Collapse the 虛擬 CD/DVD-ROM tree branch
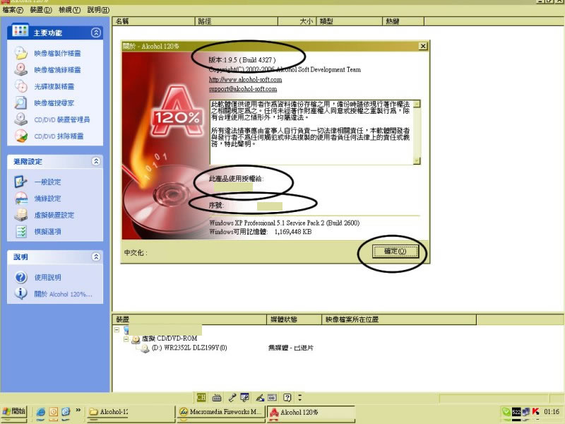Image resolution: width=565 pixels, height=424 pixels. click(126, 339)
